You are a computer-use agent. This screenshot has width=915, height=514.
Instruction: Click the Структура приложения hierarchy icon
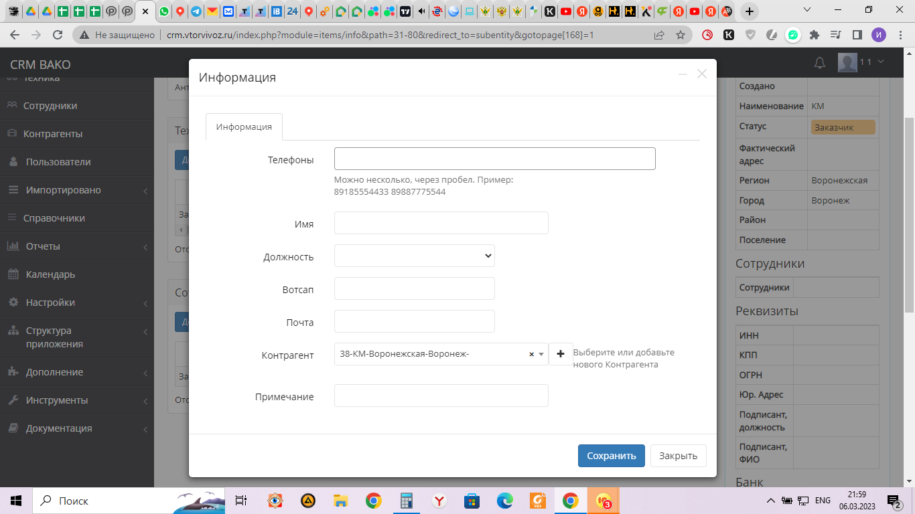click(x=13, y=331)
